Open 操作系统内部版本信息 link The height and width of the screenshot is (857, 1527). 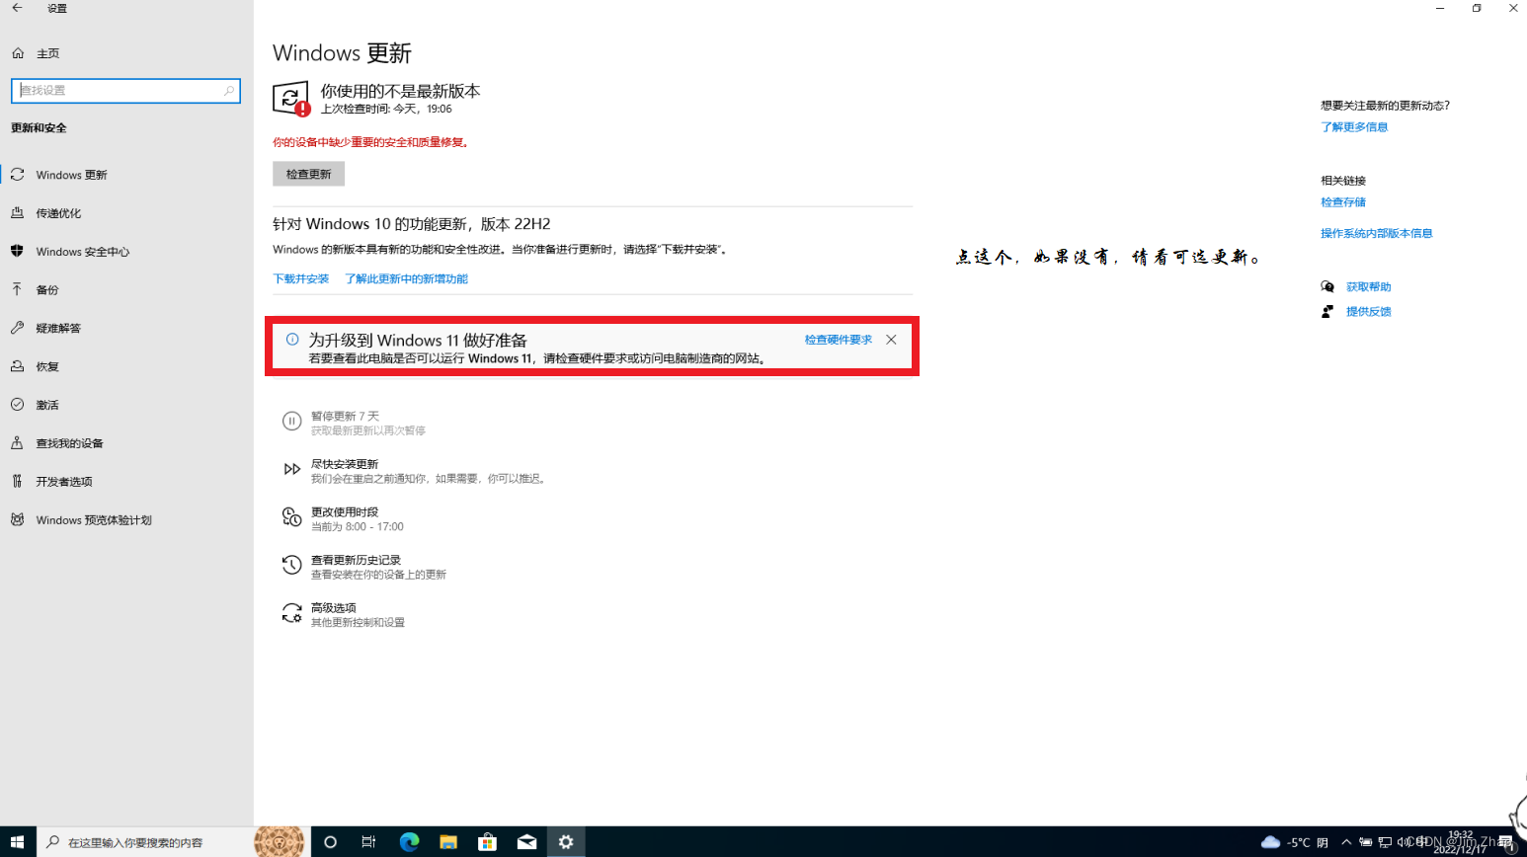tap(1376, 234)
